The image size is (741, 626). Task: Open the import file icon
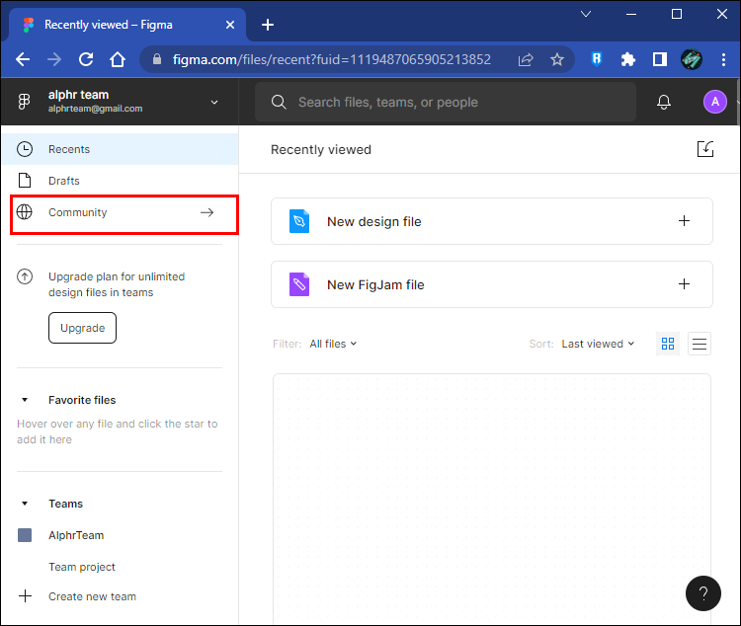pyautogui.click(x=705, y=149)
